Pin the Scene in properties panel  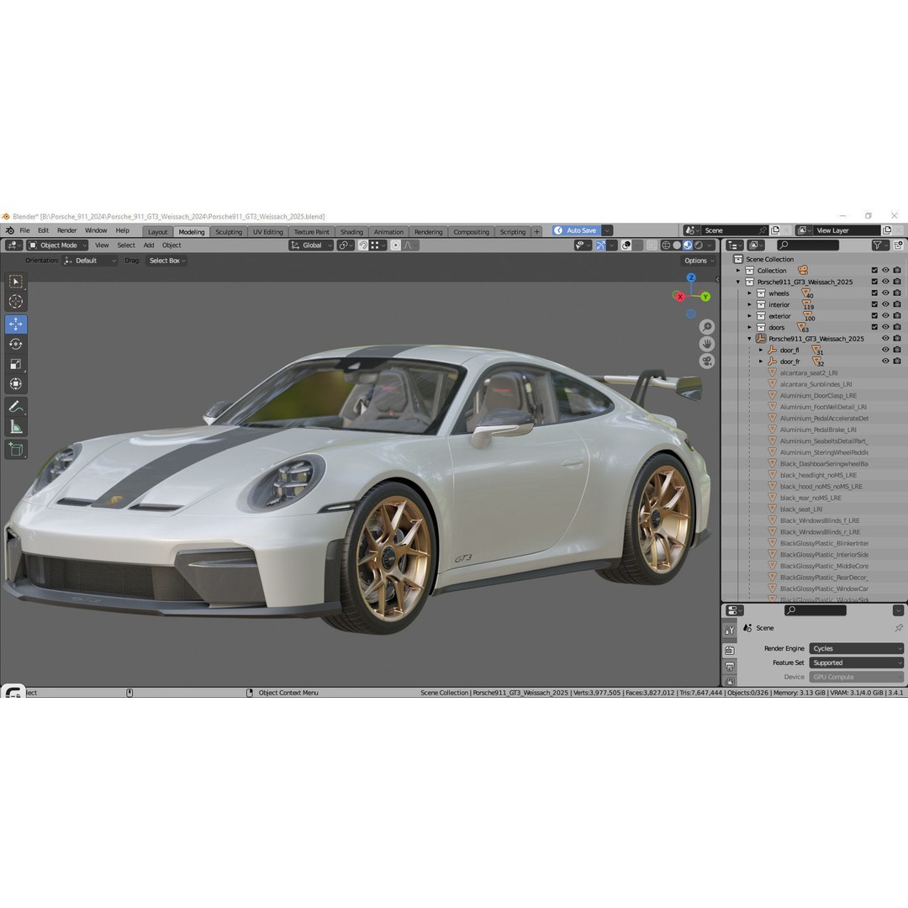click(x=898, y=628)
